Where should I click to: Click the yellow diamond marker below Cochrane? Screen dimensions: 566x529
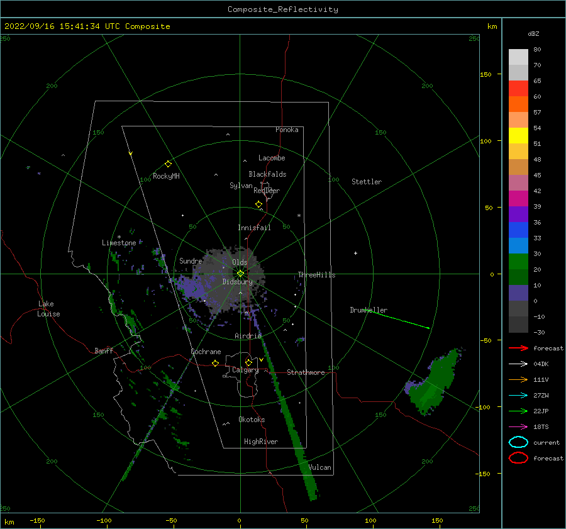(x=215, y=363)
